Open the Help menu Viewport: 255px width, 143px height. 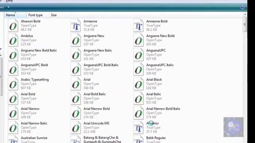[x=9, y=1]
